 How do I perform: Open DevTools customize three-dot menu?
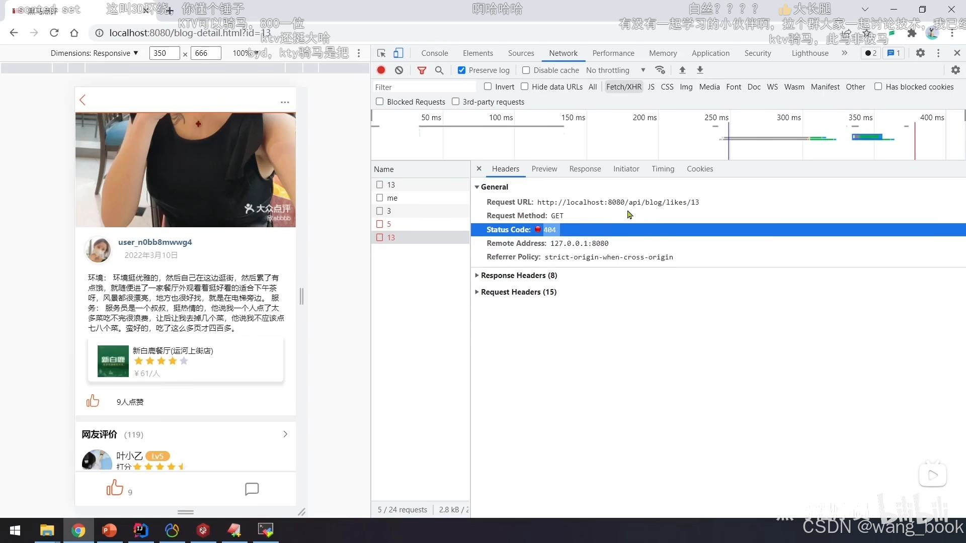tap(938, 53)
